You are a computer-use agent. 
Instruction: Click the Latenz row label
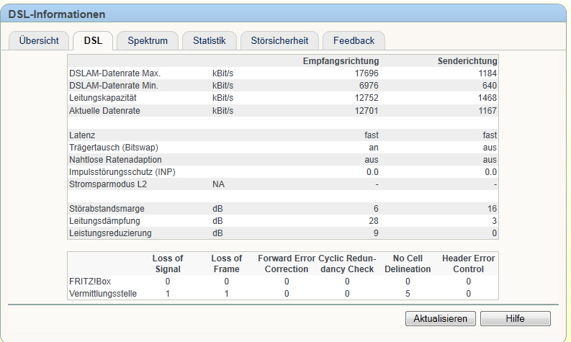coord(82,135)
